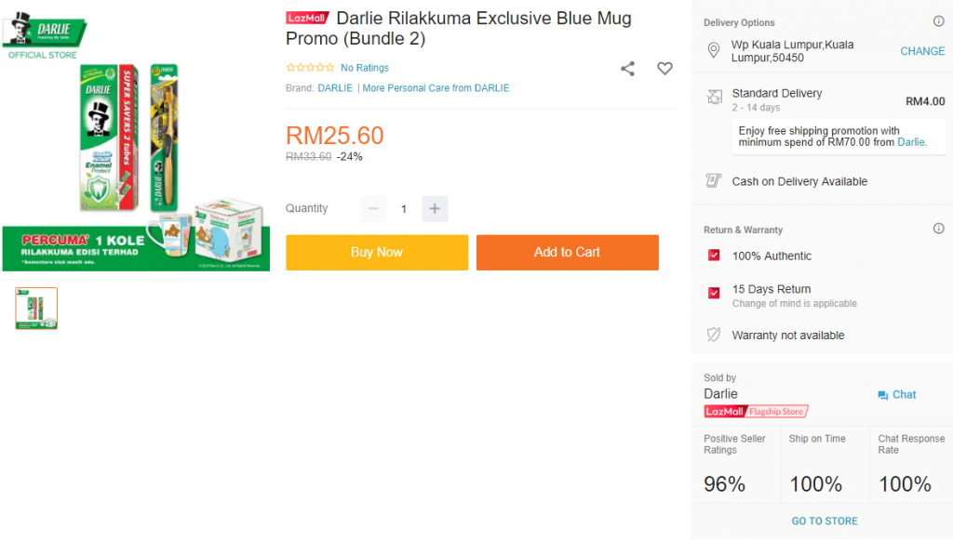The width and height of the screenshot is (953, 540).
Task: Increase quantity with plus button
Action: point(435,208)
